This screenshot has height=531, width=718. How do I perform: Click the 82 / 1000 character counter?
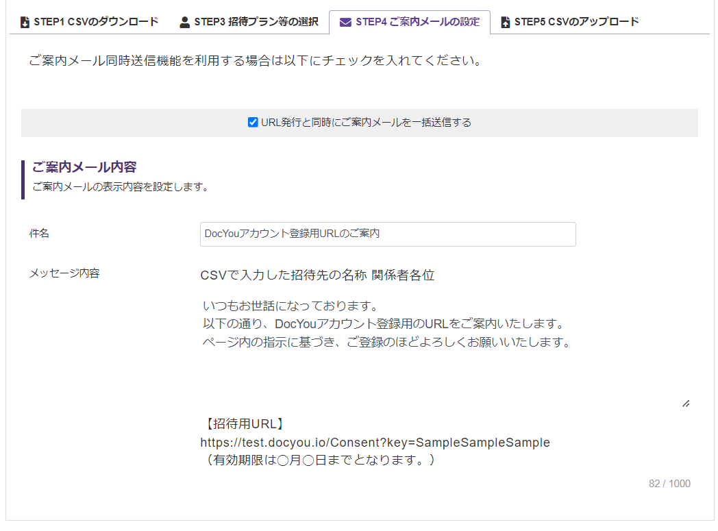pyautogui.click(x=669, y=484)
